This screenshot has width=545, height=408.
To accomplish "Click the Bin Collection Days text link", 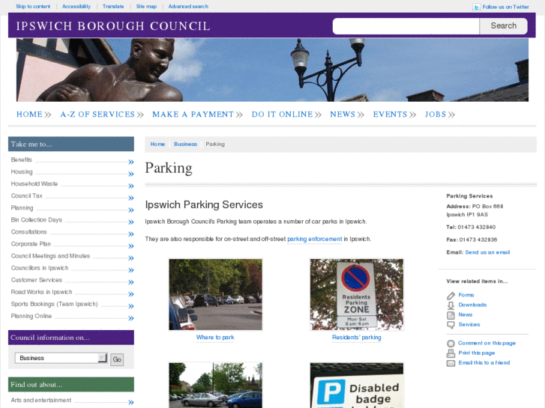I will click(37, 220).
